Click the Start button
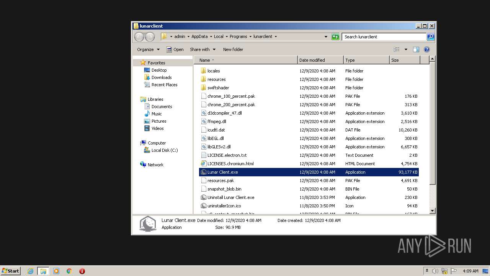 click(10, 271)
